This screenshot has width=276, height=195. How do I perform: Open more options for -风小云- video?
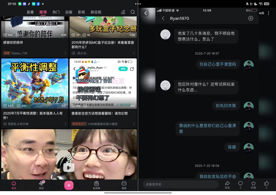tap(134, 53)
